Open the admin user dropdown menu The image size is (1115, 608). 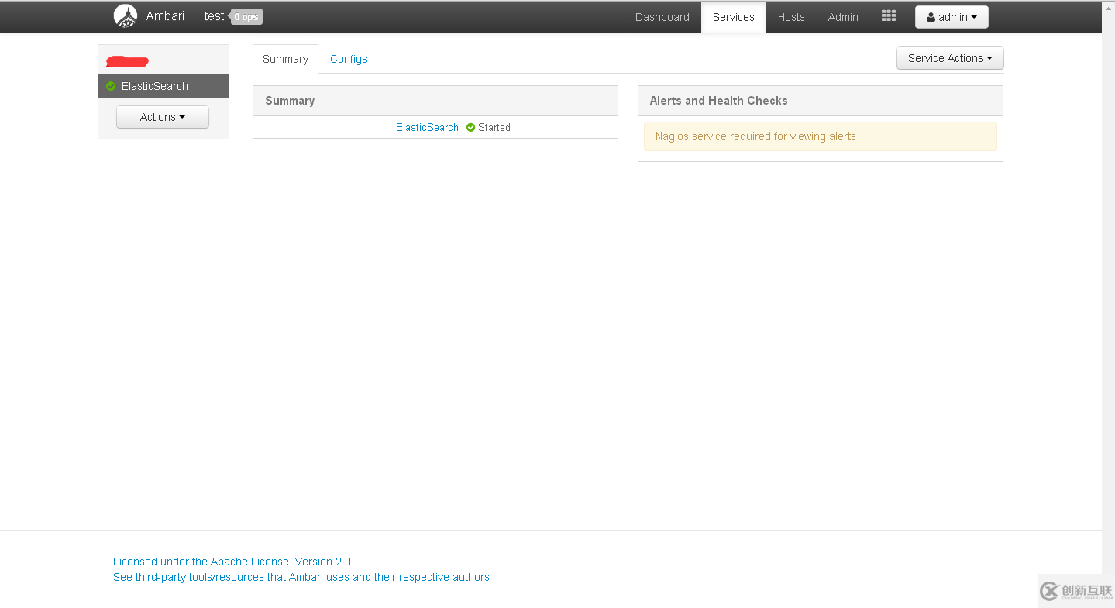click(x=952, y=17)
